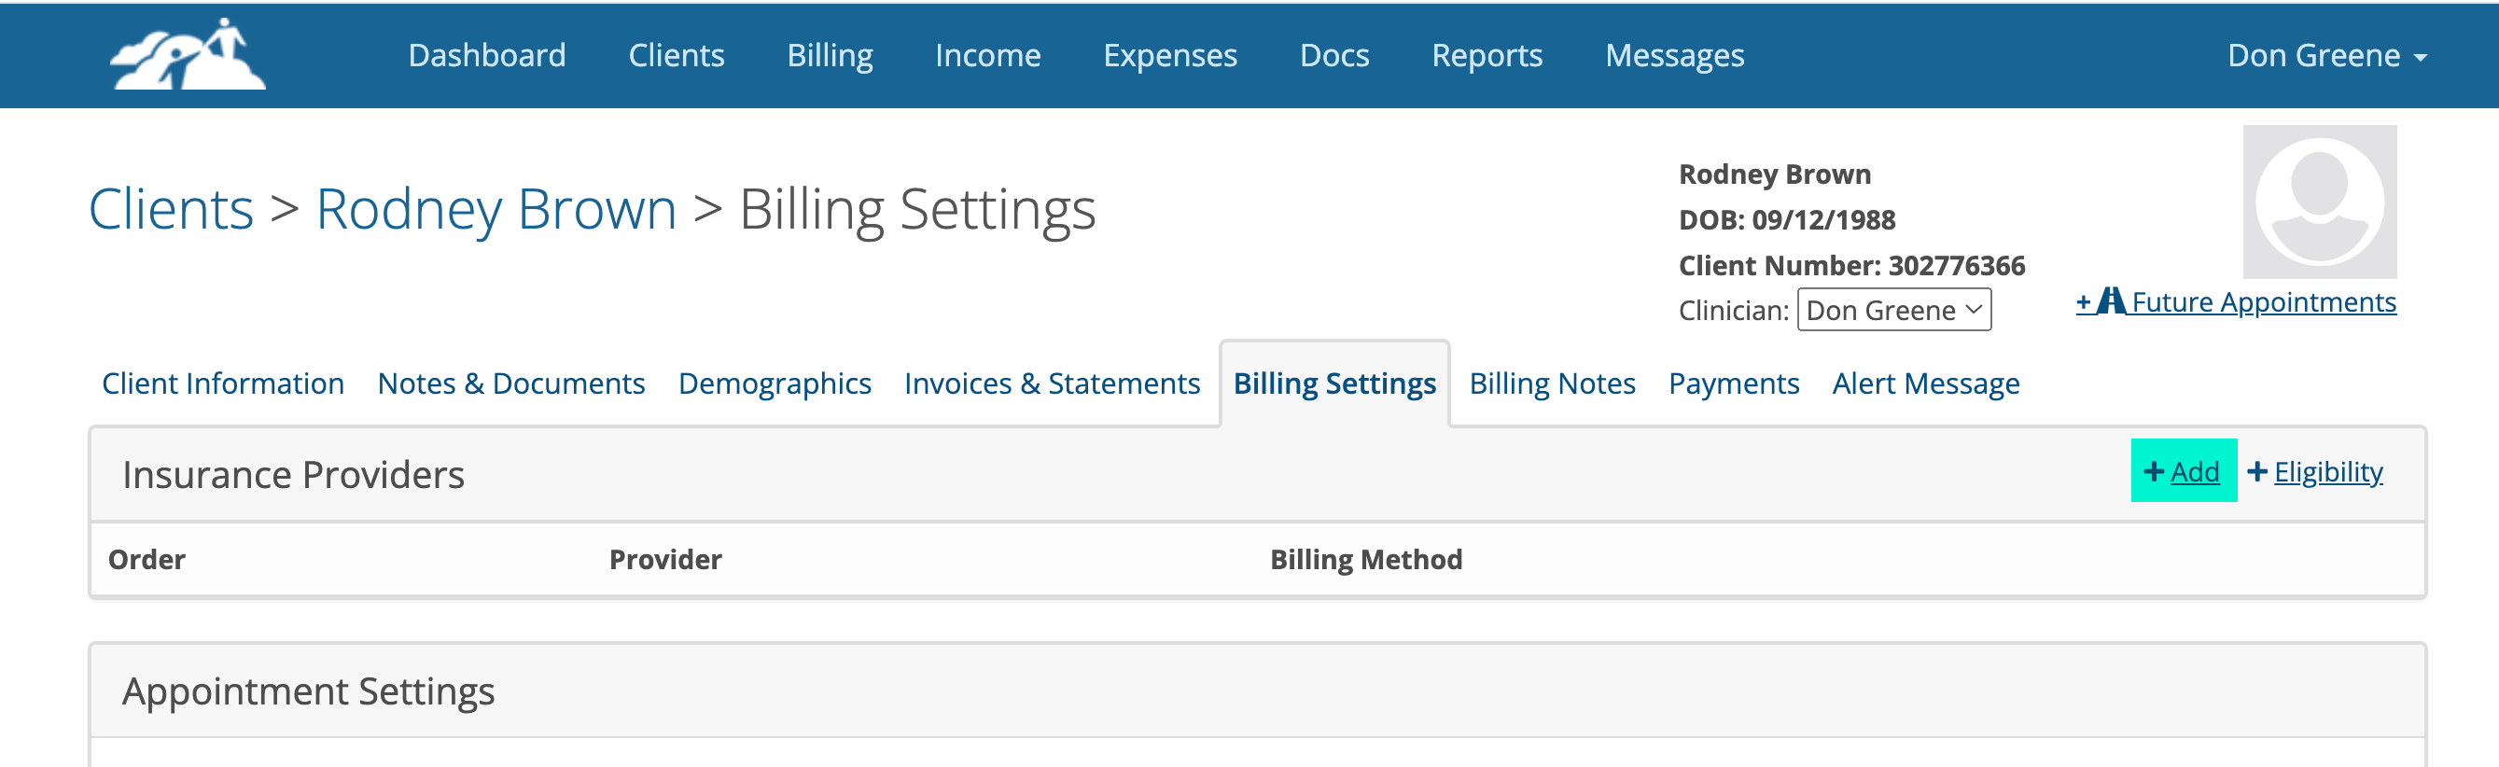Click the Future Appointments link
The width and height of the screenshot is (2499, 767).
(x=2263, y=302)
